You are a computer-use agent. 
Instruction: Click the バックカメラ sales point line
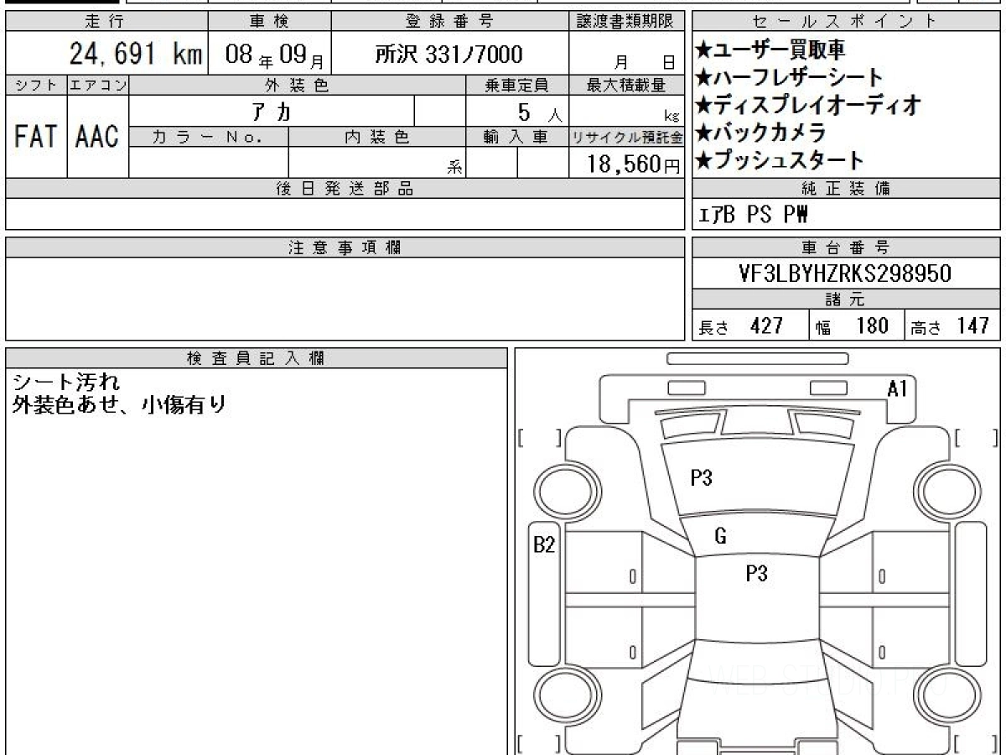(761, 133)
